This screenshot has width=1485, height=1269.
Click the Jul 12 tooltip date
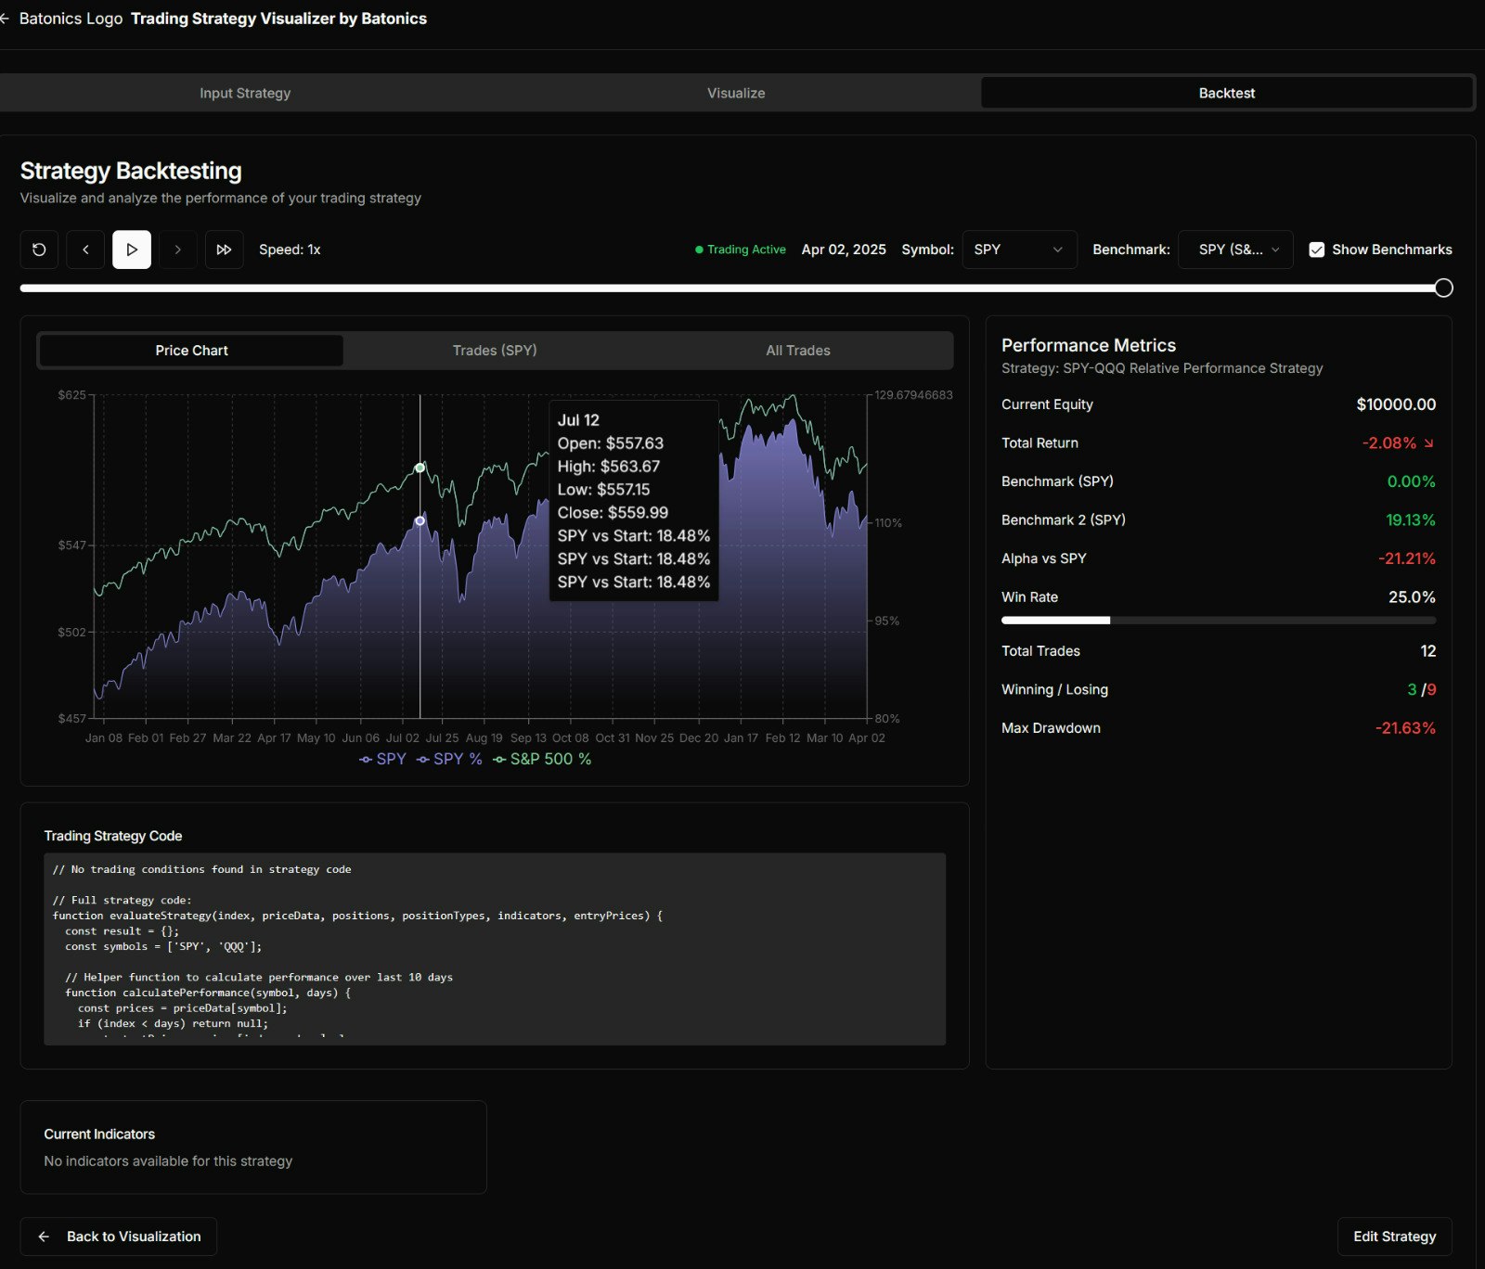coord(578,420)
